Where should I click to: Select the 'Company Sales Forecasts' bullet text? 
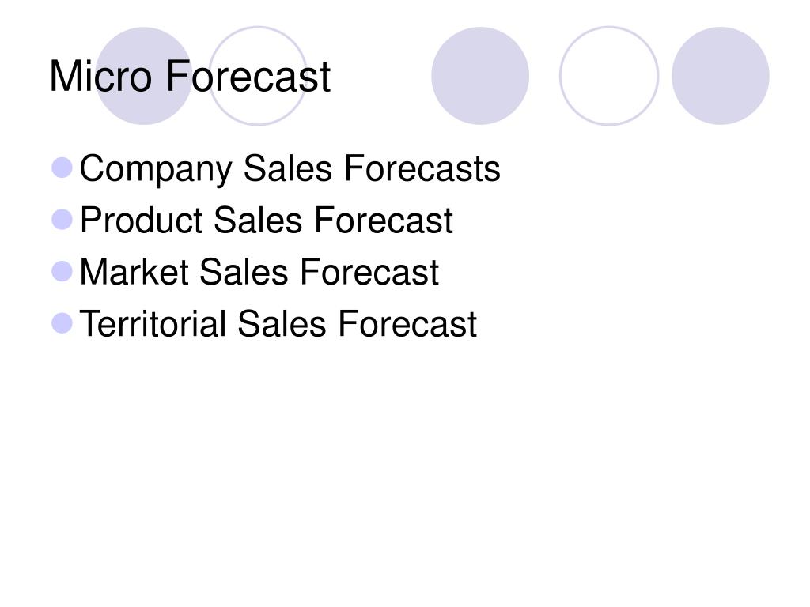(290, 169)
